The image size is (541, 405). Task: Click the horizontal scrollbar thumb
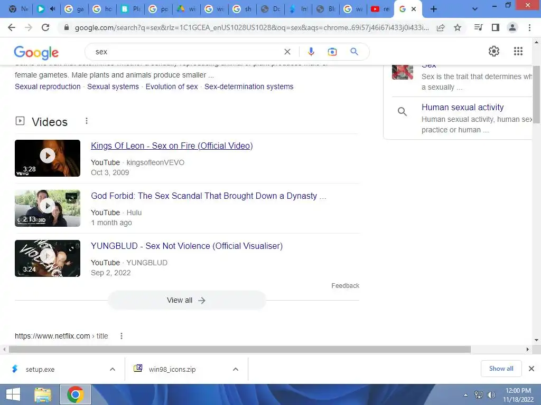[240, 349]
